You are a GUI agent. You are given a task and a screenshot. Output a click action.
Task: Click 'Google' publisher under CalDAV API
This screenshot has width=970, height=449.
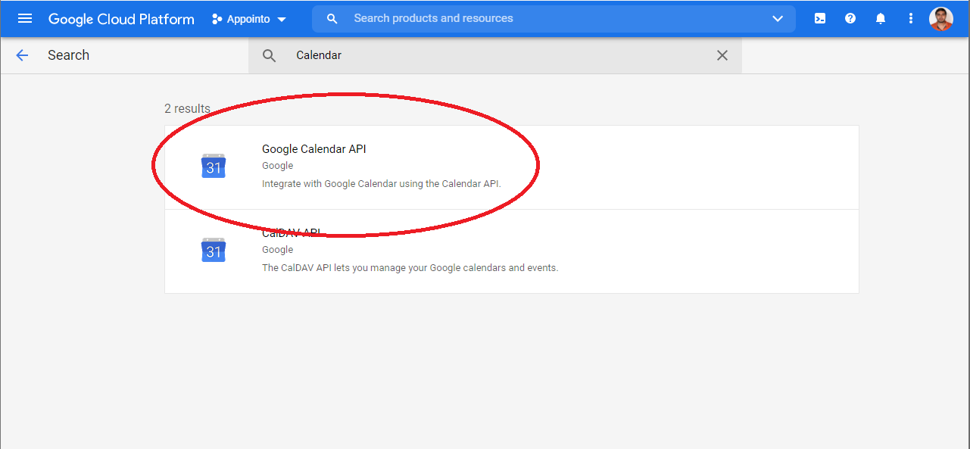click(277, 250)
